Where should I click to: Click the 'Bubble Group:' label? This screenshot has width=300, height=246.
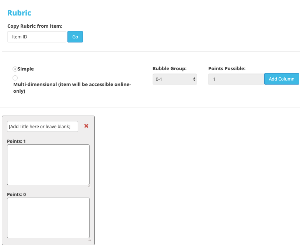[170, 69]
